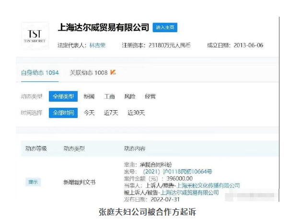Click the 动态类型 column header
This screenshot has height=219, width=290.
click(x=74, y=149)
